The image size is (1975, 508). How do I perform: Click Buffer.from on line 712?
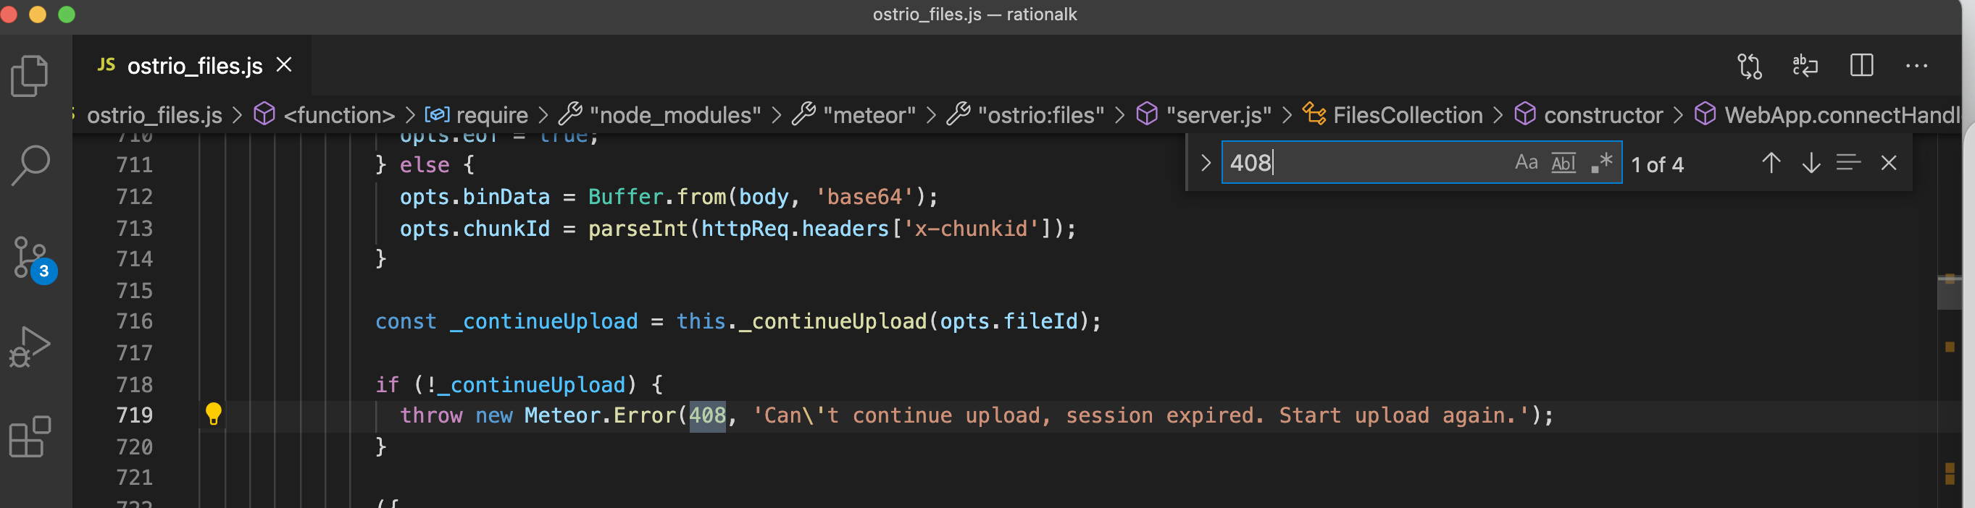coord(657,197)
